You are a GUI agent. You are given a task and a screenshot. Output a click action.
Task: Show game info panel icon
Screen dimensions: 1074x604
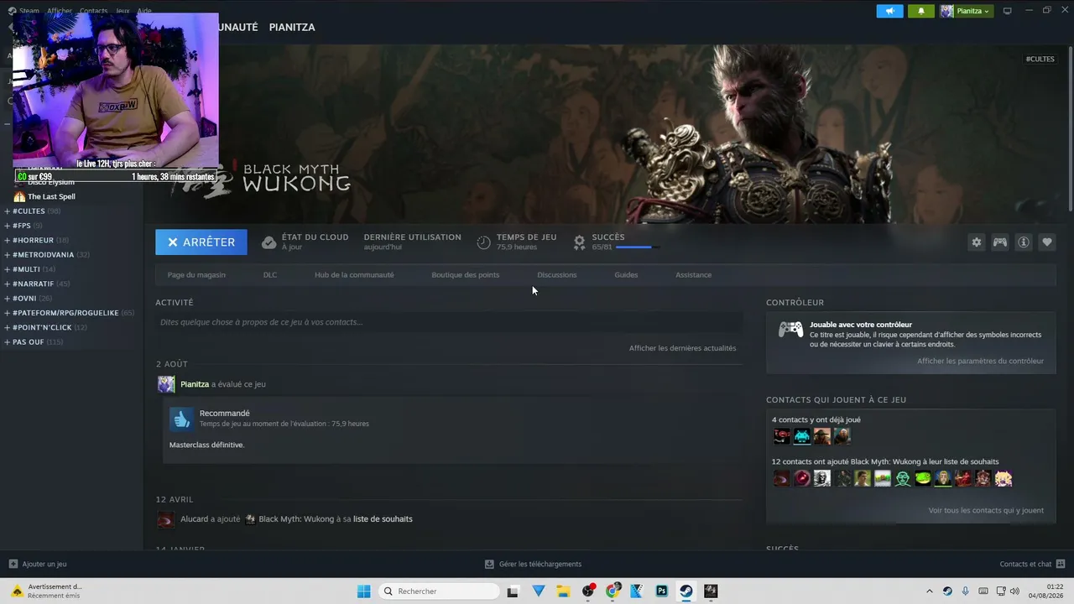click(1024, 242)
